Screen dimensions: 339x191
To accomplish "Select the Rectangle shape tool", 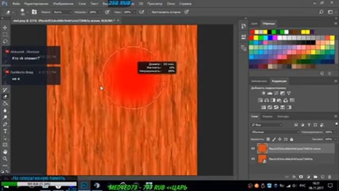I will (x=5, y=145).
